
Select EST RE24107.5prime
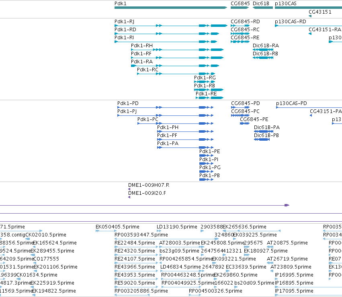coord(136,263)
